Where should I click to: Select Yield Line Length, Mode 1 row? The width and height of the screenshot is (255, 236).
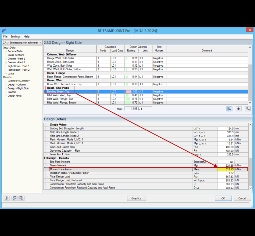point(146,132)
